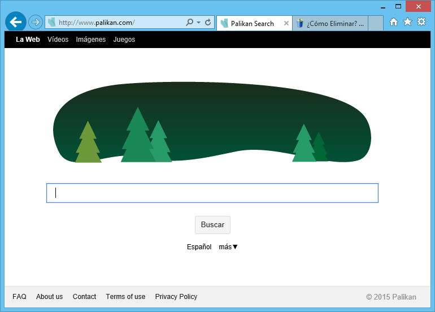Image resolution: width=435 pixels, height=312 pixels.
Task: Click the forest landscape logo image
Action: pyautogui.click(x=212, y=122)
